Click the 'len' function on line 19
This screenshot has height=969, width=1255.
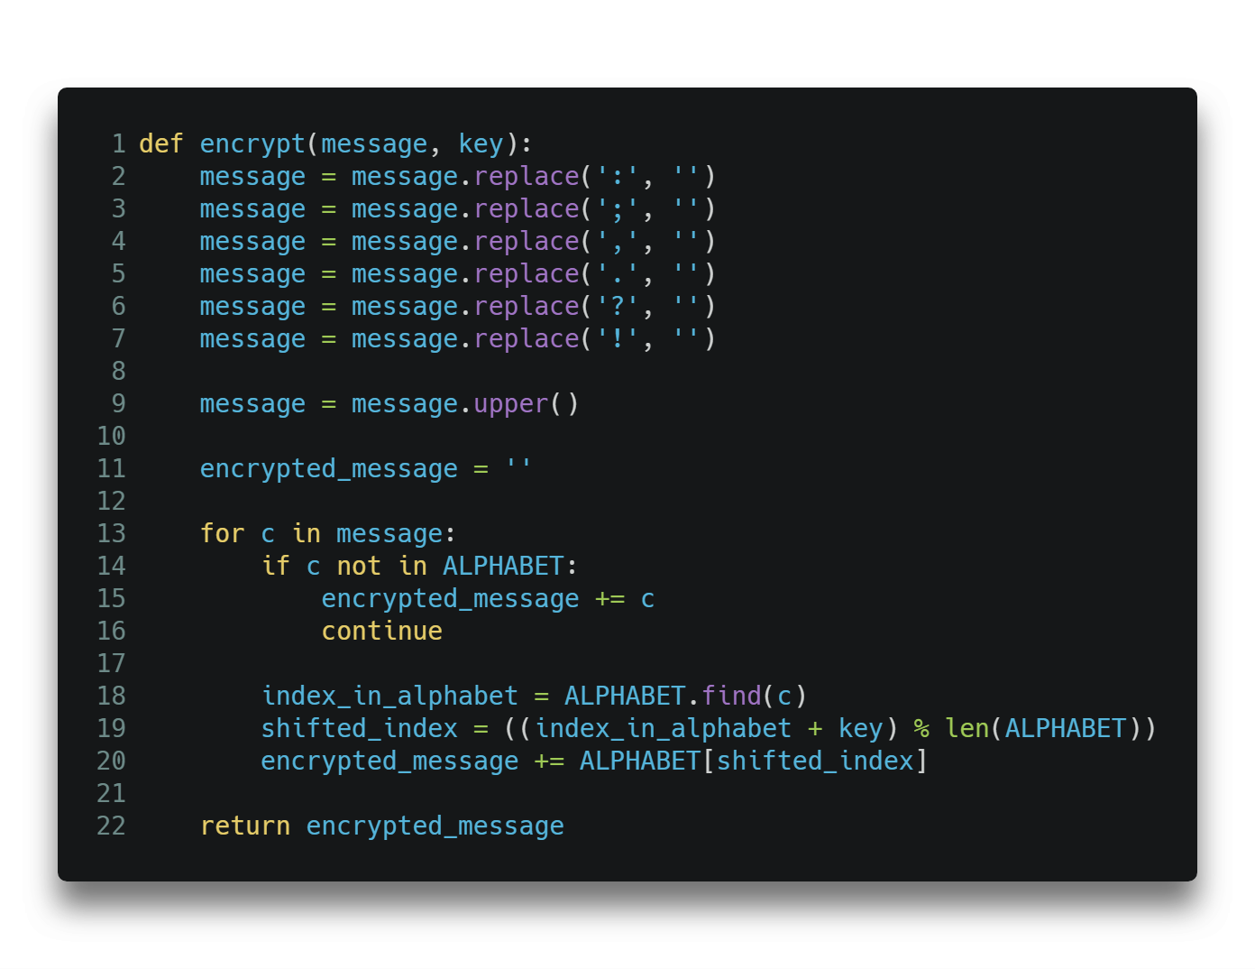click(x=967, y=728)
